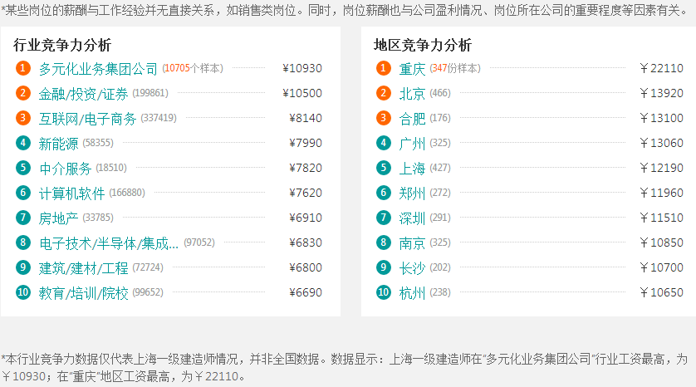Select the 上海 region link
Screen dimensions: 696x387
click(412, 168)
